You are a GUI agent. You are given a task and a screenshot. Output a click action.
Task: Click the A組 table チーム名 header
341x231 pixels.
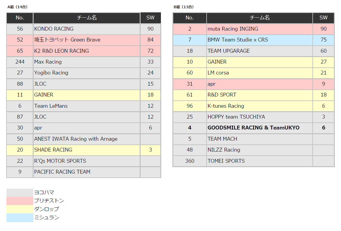(x=87, y=18)
